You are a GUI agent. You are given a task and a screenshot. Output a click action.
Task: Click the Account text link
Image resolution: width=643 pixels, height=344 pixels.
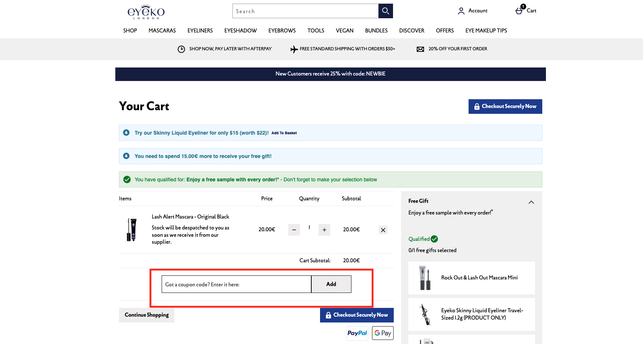point(478,11)
